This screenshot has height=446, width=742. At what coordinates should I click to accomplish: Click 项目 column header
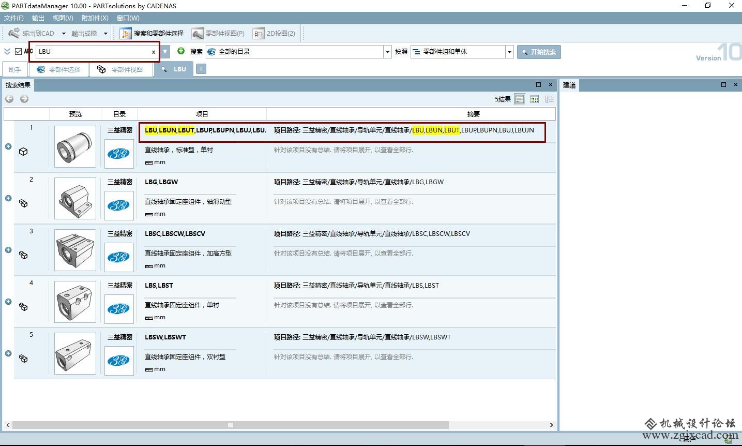tap(202, 114)
